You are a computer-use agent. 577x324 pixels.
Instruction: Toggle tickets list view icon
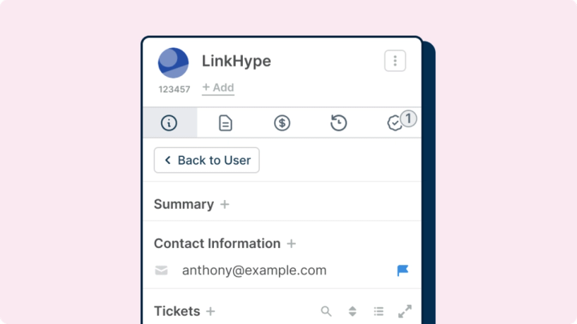tap(378, 311)
